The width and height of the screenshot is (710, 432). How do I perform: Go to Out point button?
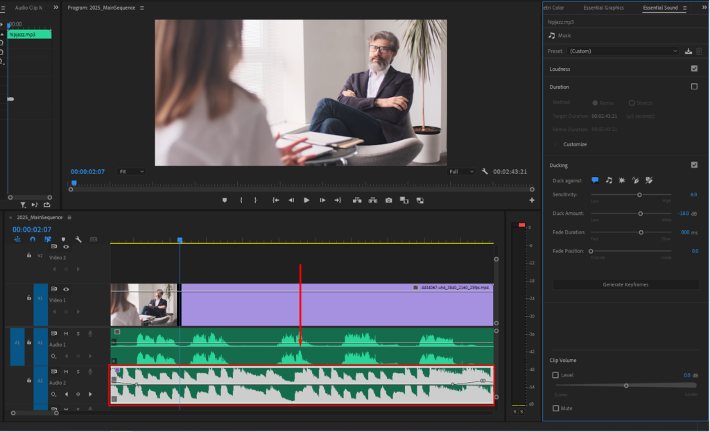pyautogui.click(x=338, y=200)
